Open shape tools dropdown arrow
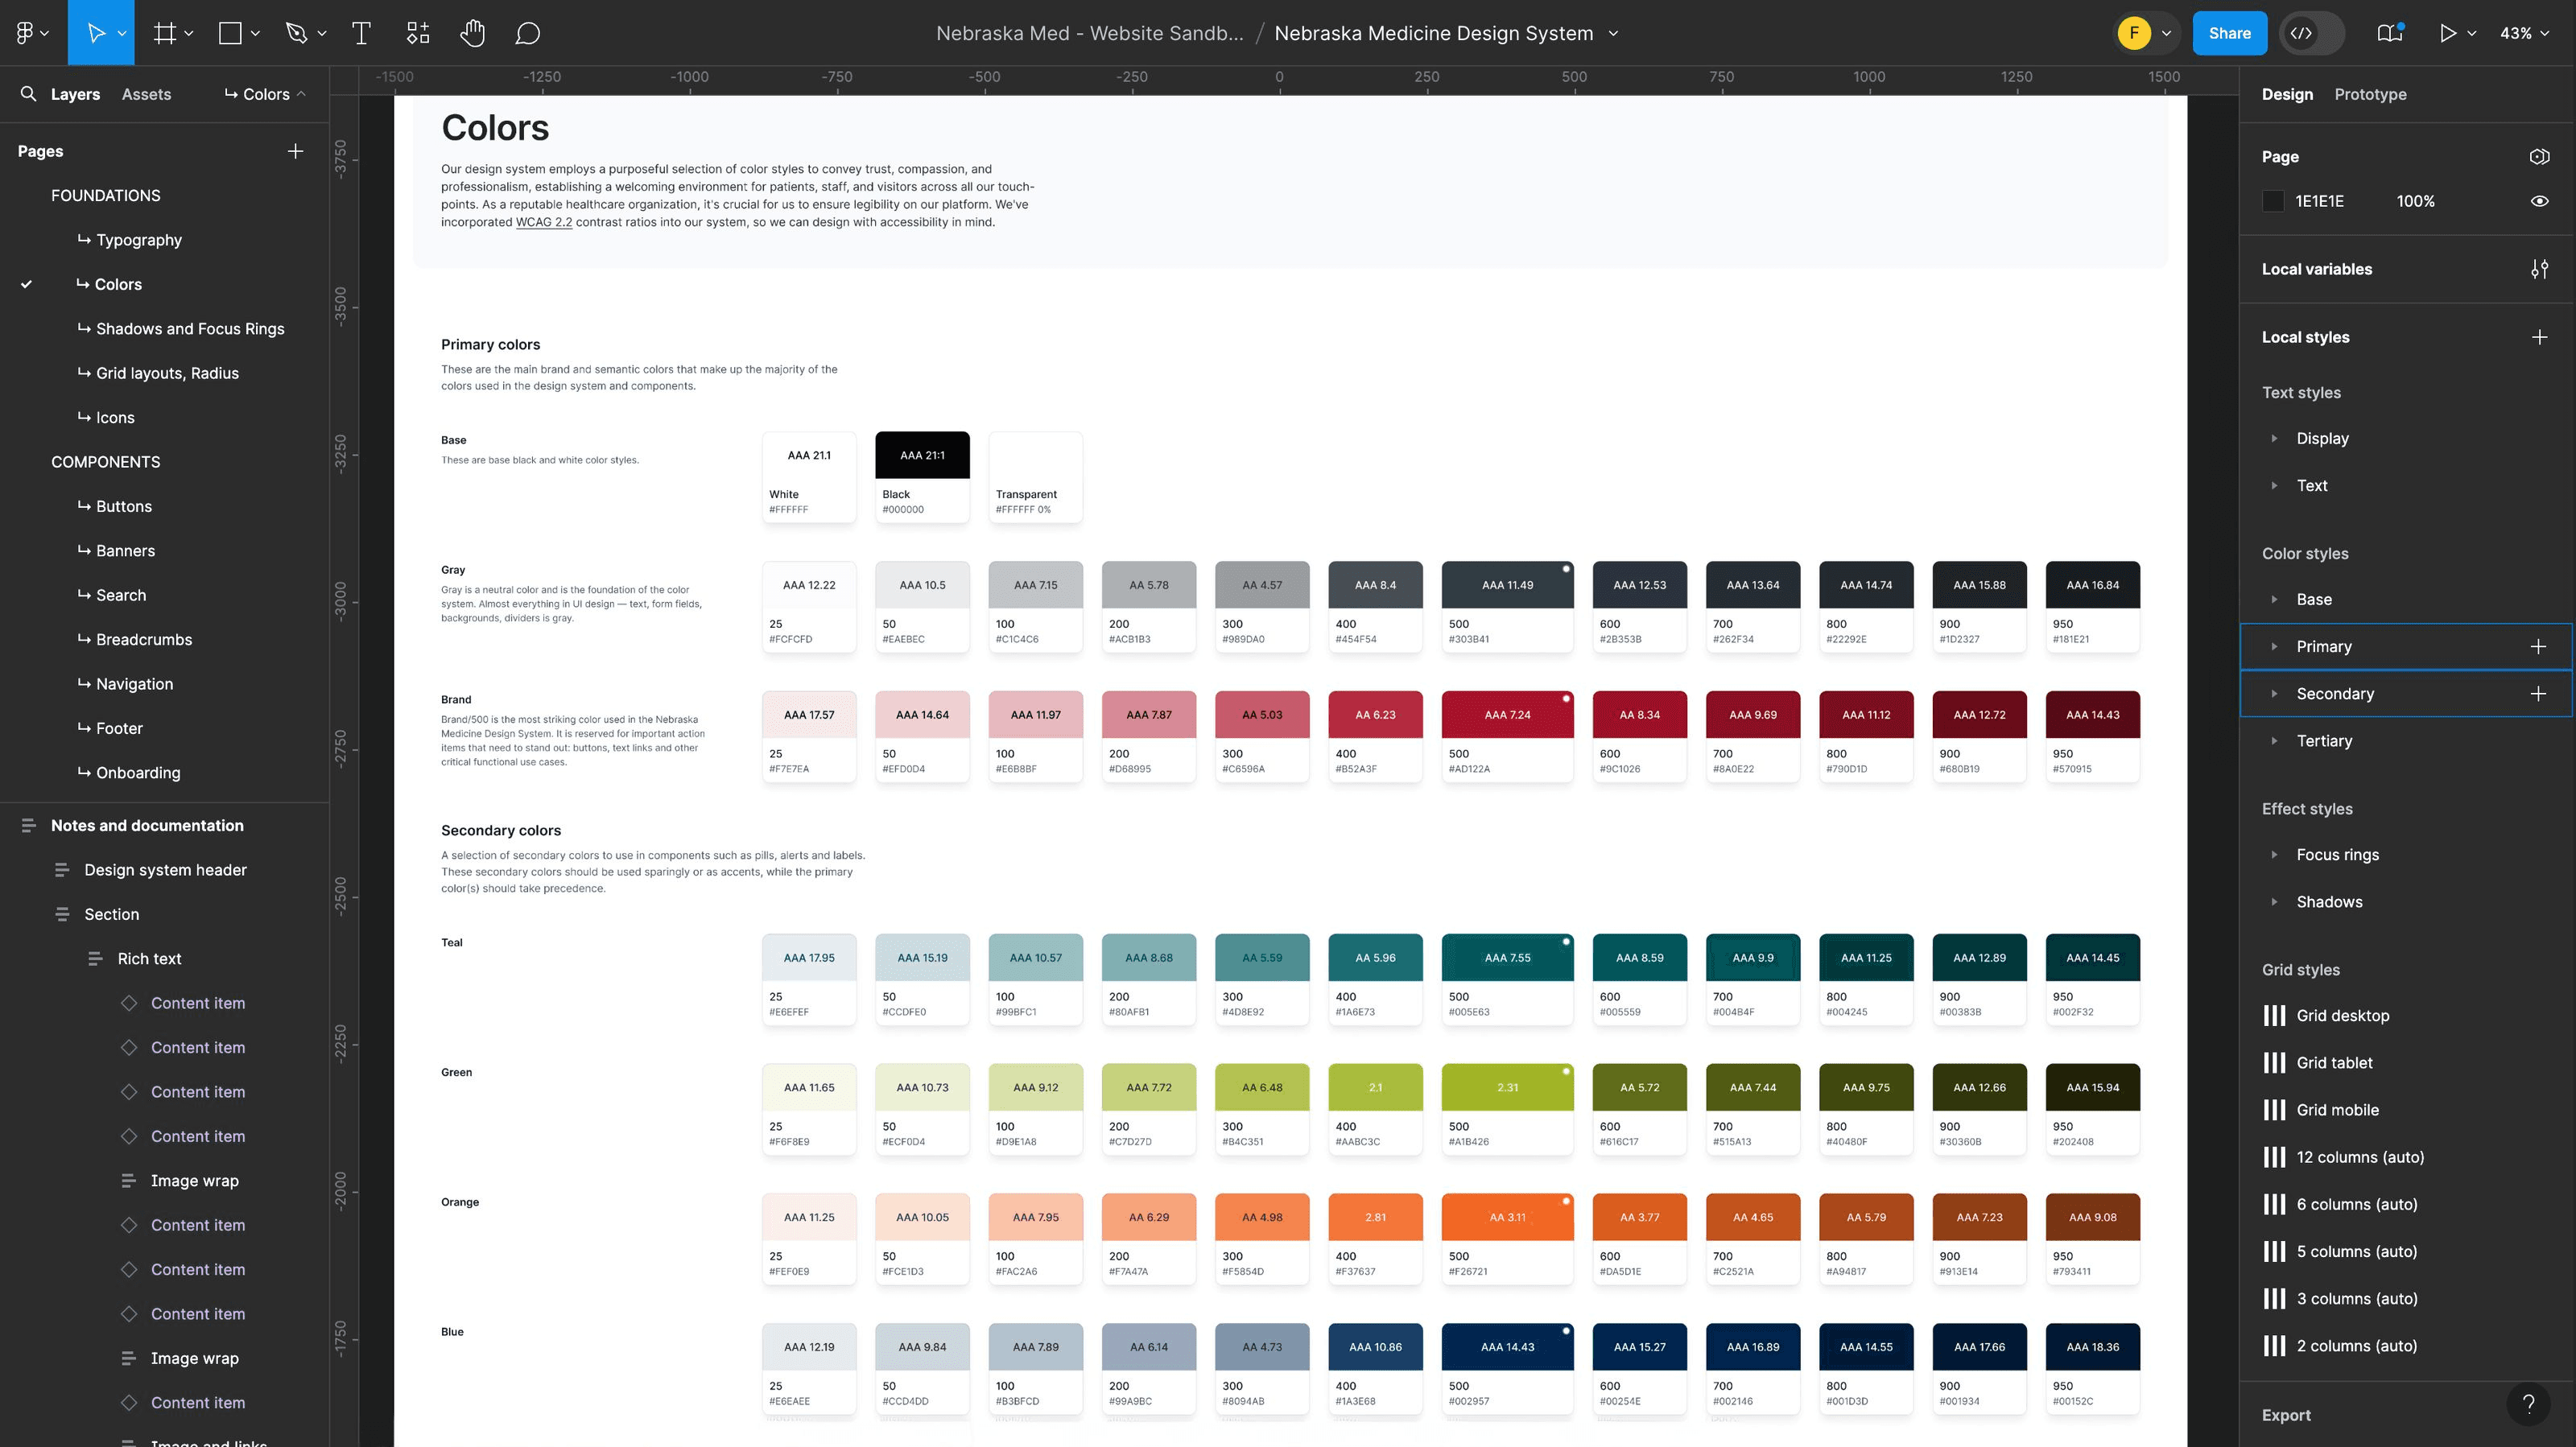The height and width of the screenshot is (1447, 2576). tap(255, 33)
